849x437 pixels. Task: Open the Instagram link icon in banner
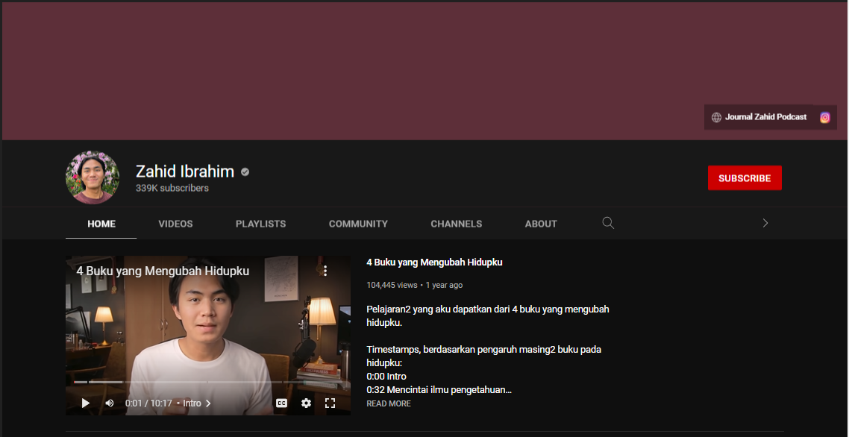[x=824, y=118]
